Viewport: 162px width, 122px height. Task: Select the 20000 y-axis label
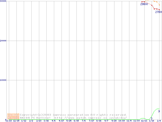click(x=3, y=41)
